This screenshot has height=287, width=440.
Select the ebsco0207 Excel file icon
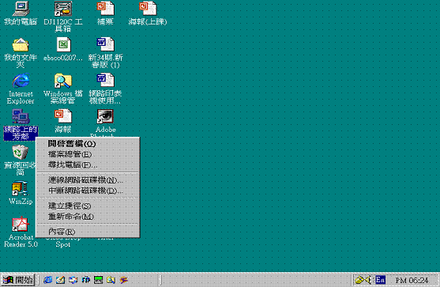click(x=64, y=45)
